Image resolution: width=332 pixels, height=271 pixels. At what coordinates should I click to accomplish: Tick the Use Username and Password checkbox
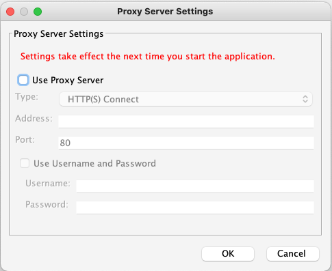25,163
